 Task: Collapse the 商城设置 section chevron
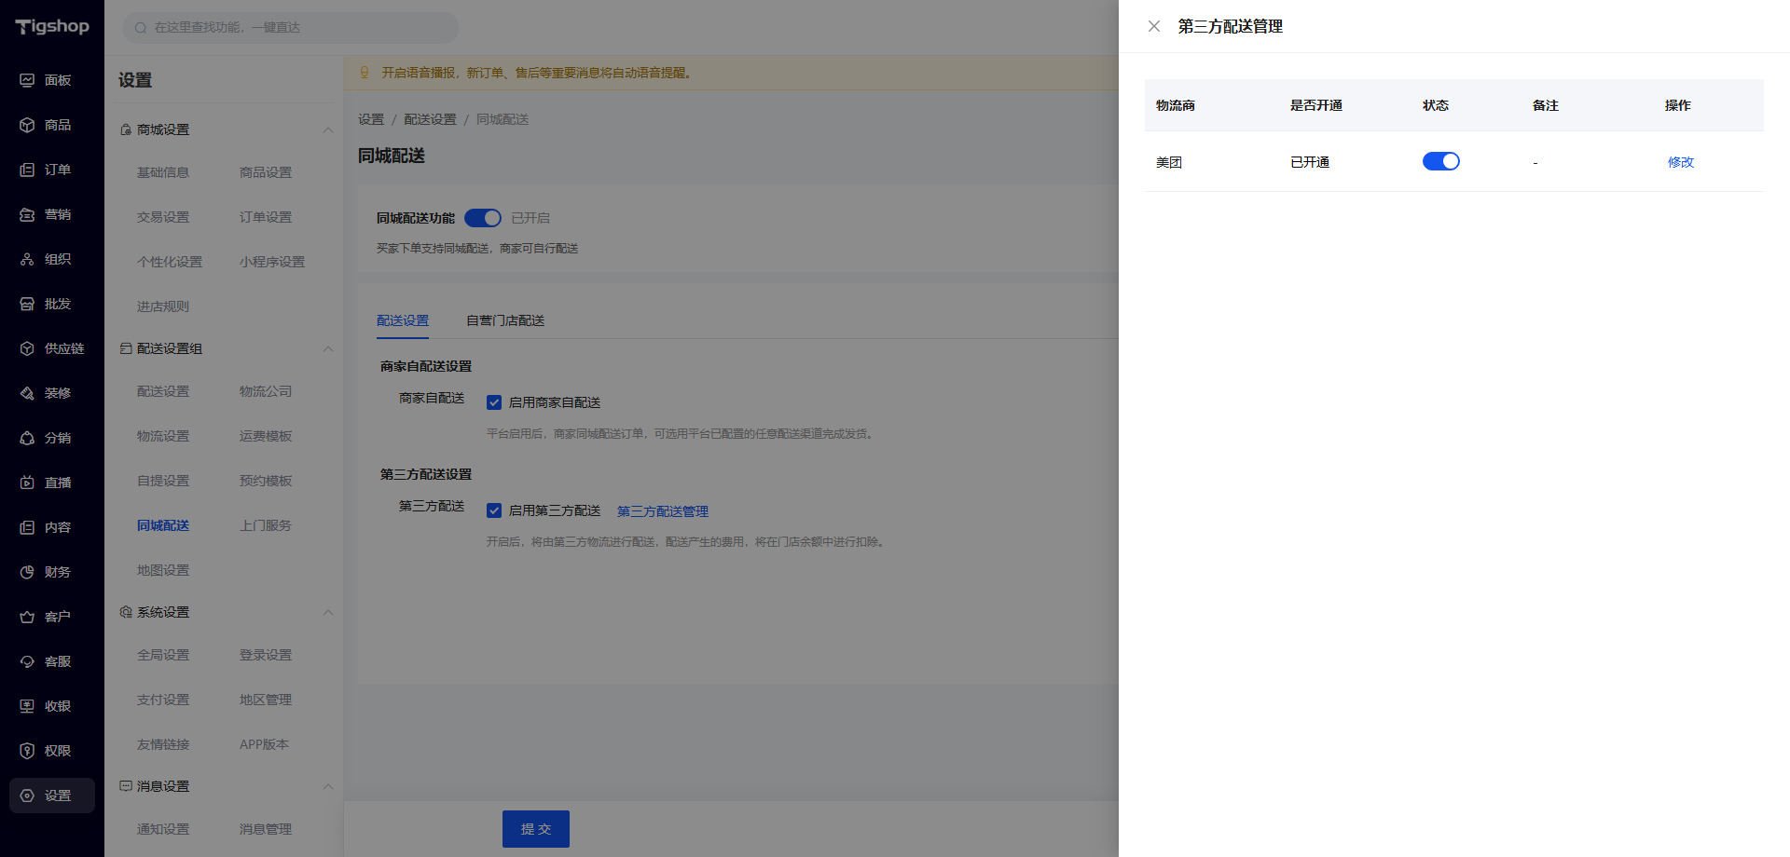pyautogui.click(x=328, y=129)
